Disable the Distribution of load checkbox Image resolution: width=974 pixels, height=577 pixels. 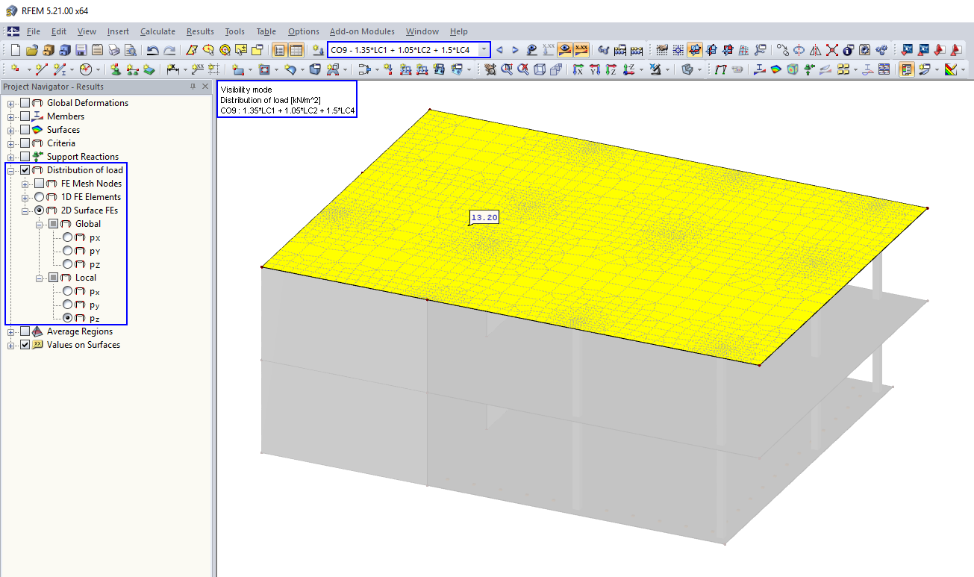pyautogui.click(x=25, y=170)
